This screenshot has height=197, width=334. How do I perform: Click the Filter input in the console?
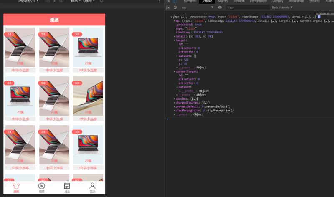[x=248, y=8]
